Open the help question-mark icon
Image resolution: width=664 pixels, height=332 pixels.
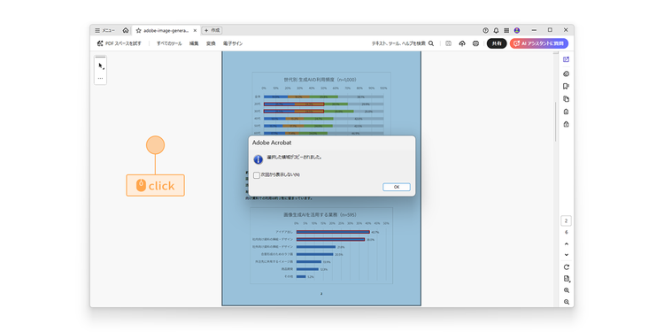point(486,30)
